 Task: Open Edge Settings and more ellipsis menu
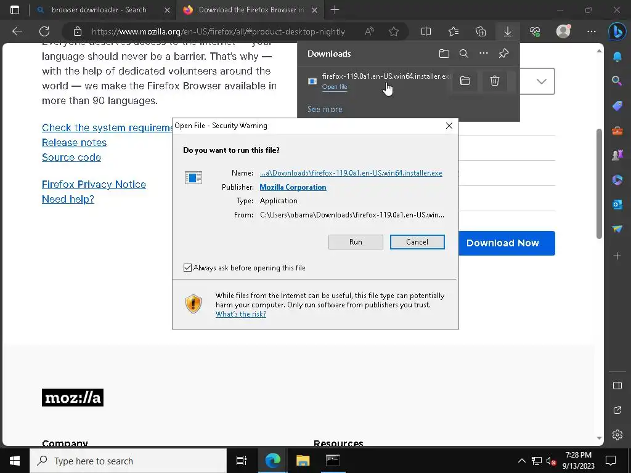click(591, 31)
